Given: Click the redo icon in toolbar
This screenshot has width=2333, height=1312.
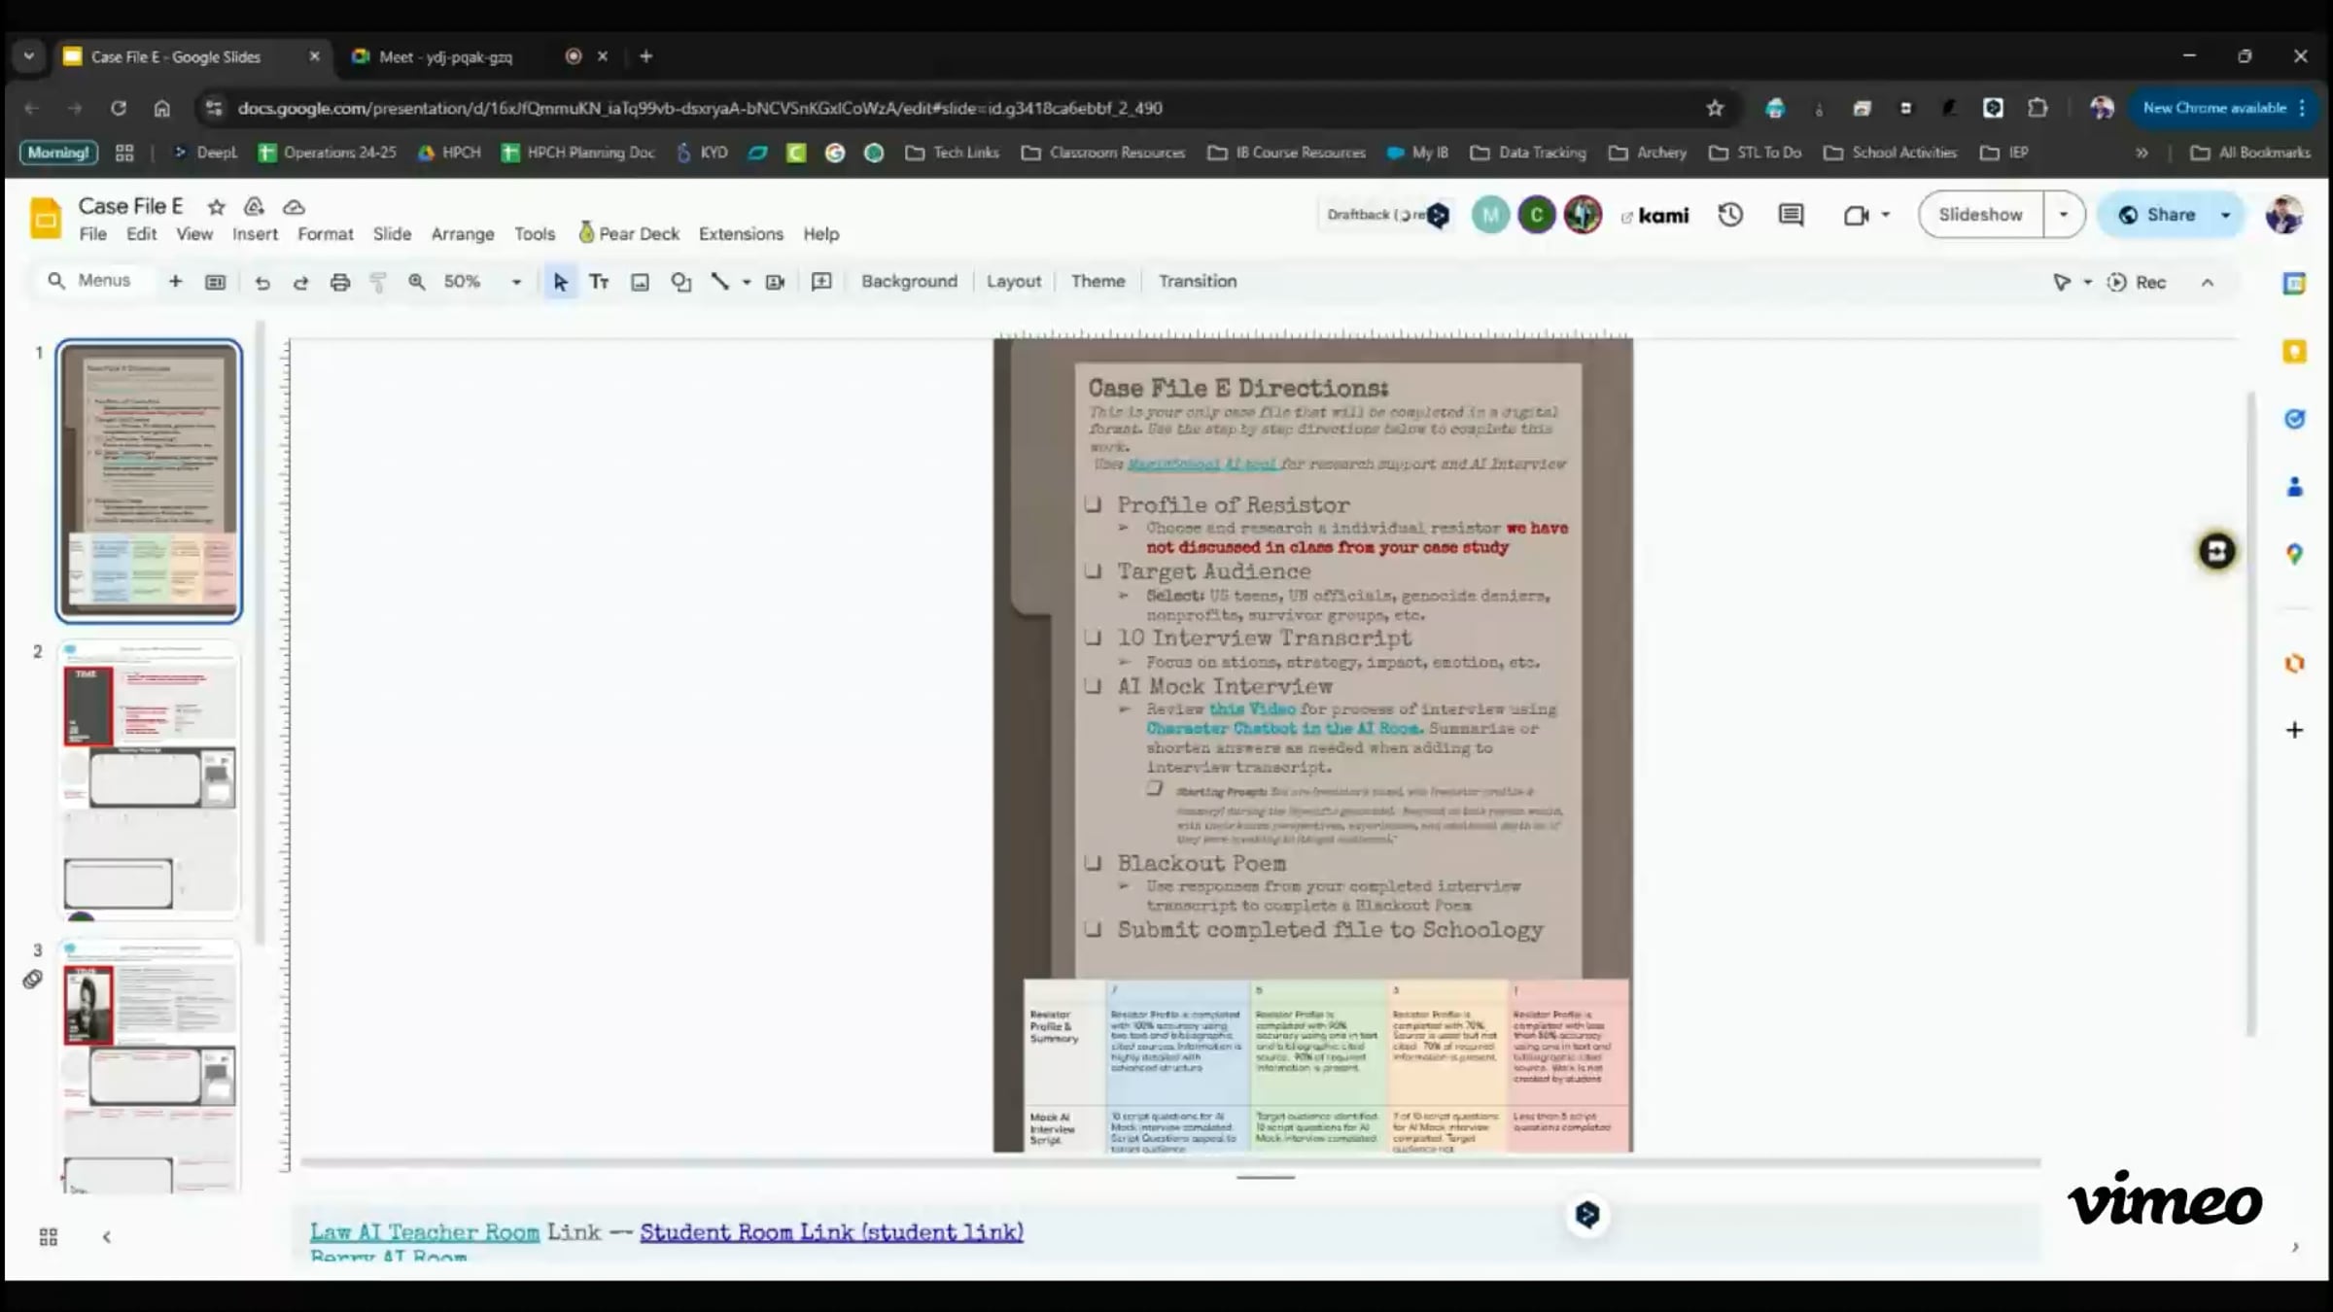Looking at the screenshot, I should (x=300, y=282).
